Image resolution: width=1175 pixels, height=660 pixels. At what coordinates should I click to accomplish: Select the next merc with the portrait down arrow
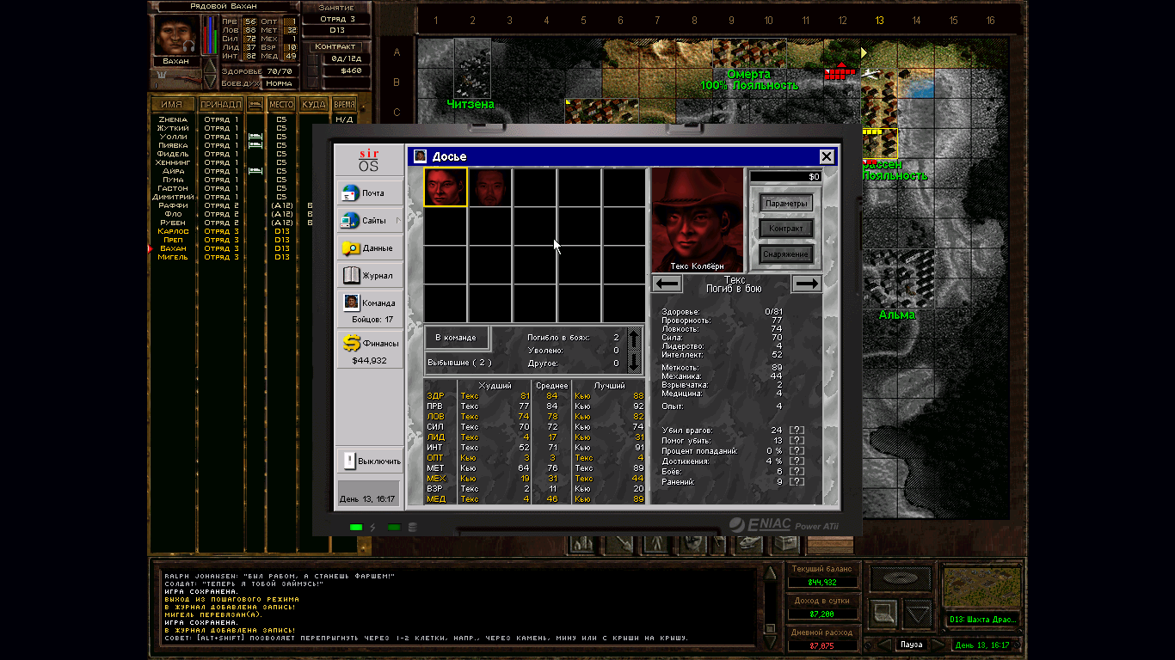tap(210, 81)
